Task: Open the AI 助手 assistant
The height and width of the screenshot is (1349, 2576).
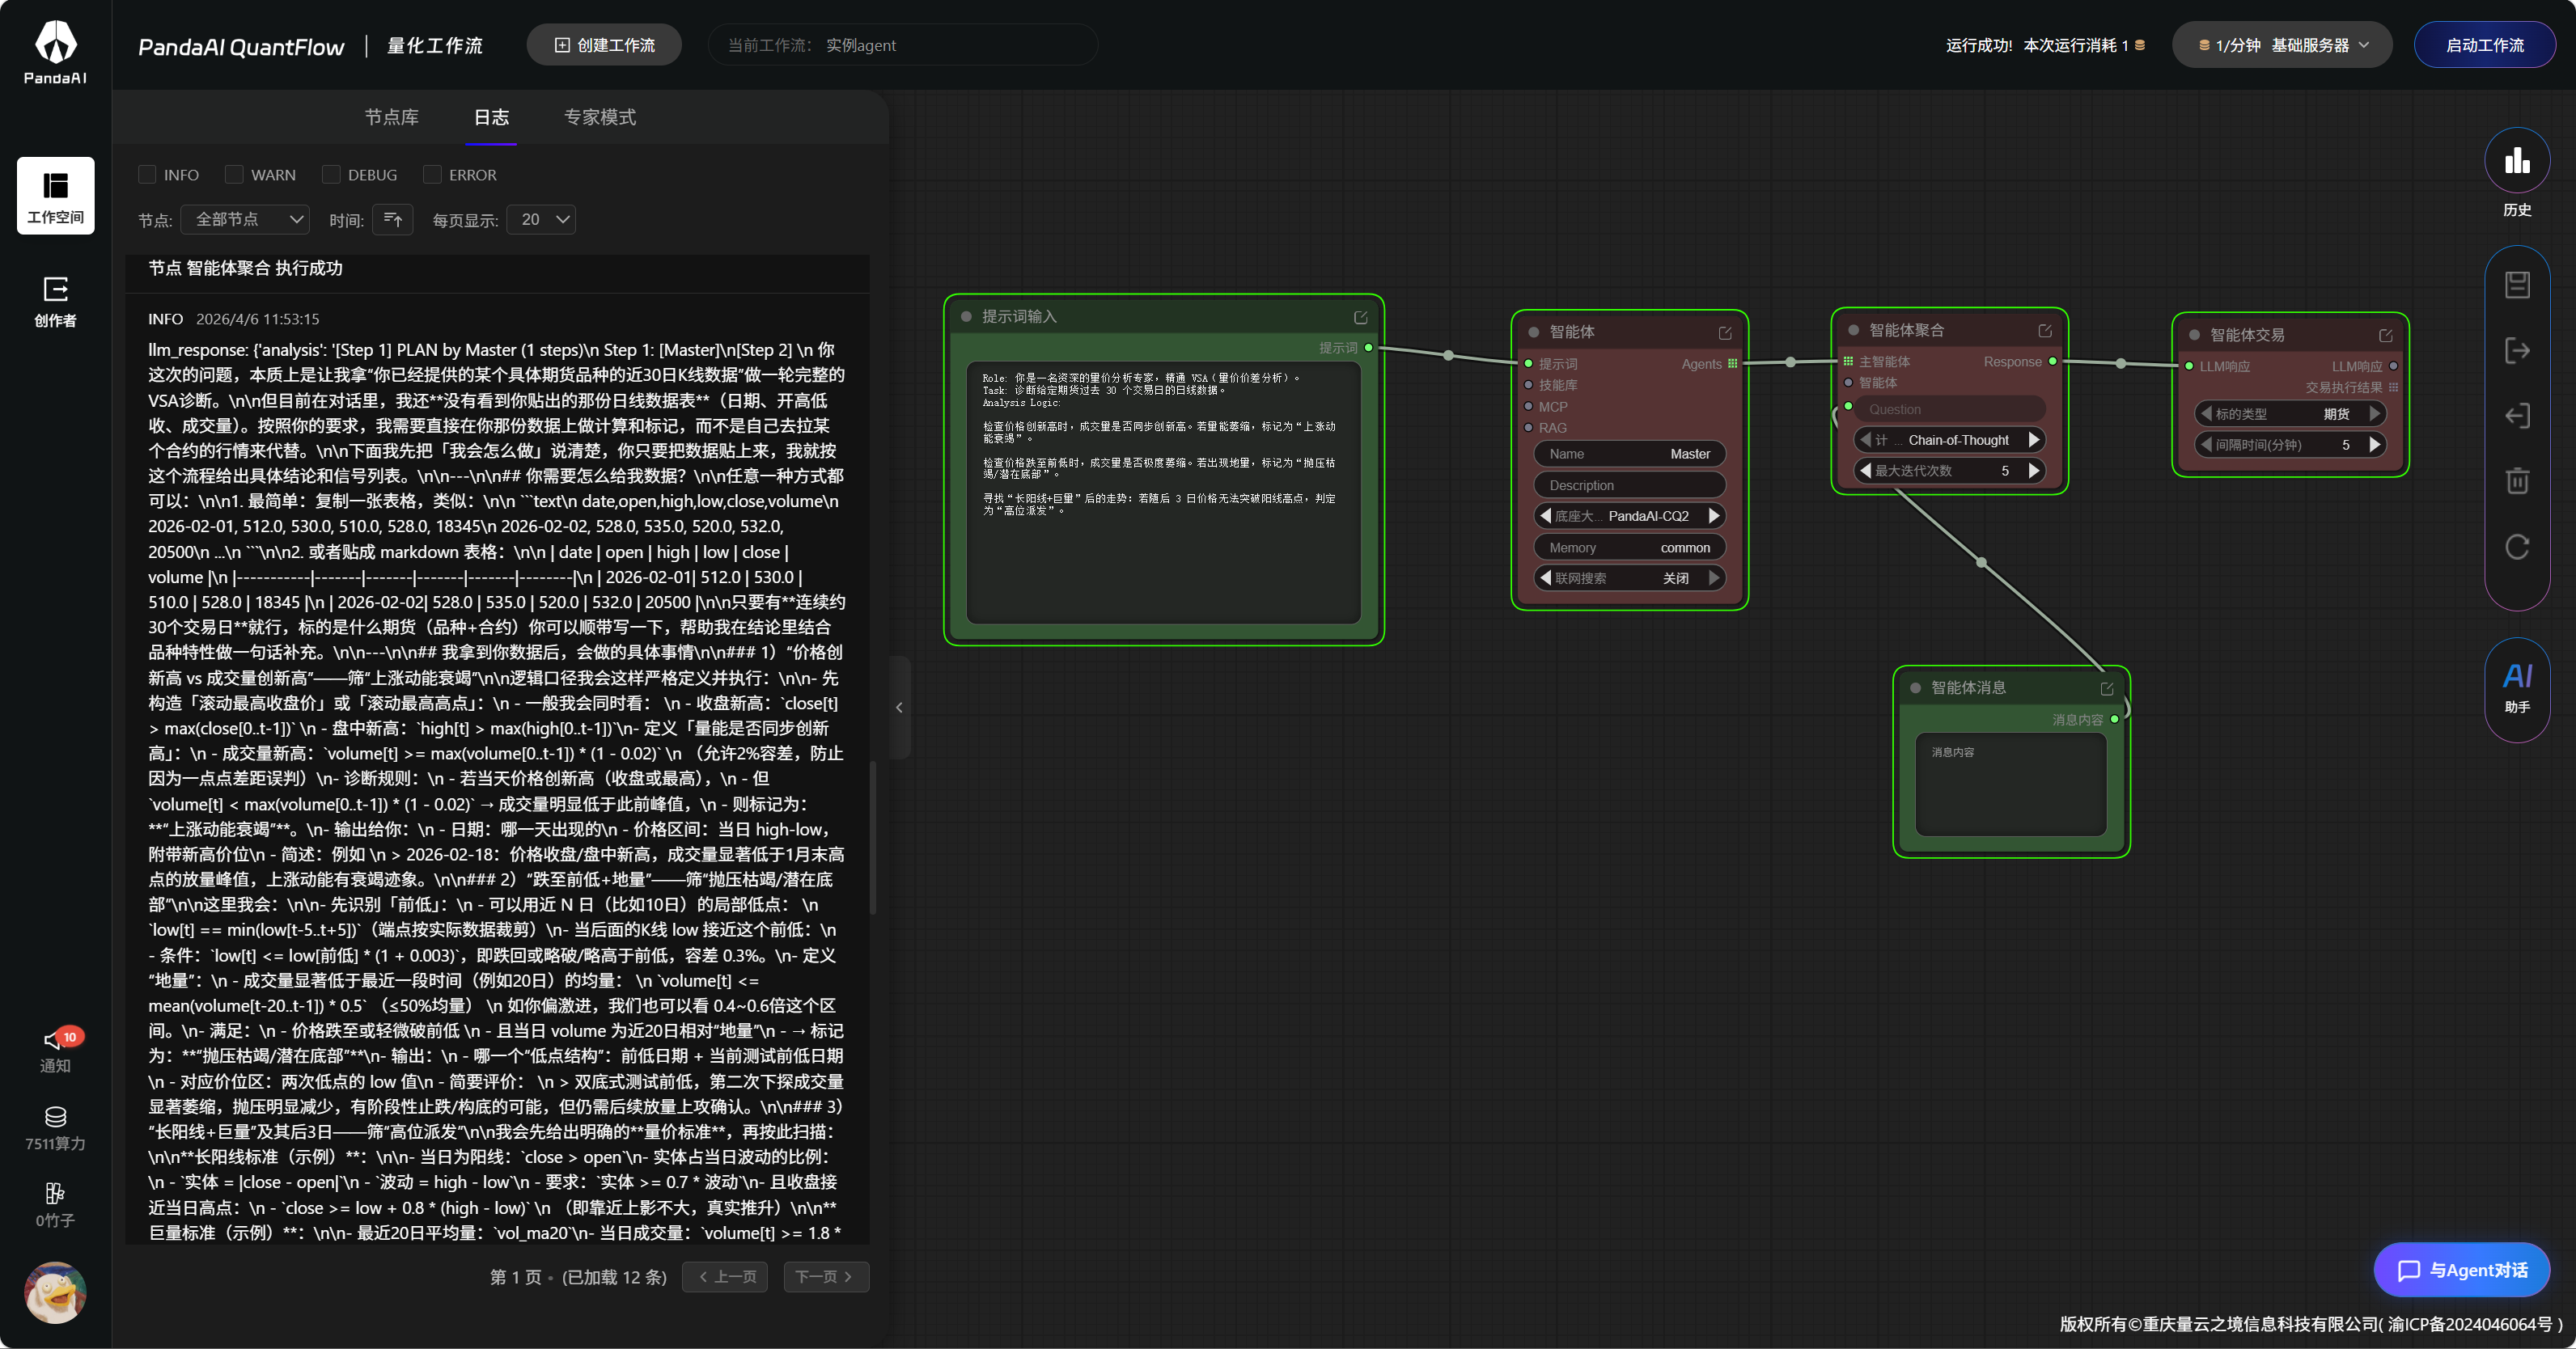Action: point(2516,688)
